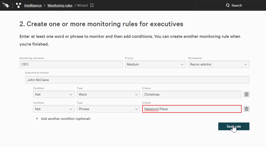
Task: Click the Intelligence module icon
Action: click(x=18, y=5)
